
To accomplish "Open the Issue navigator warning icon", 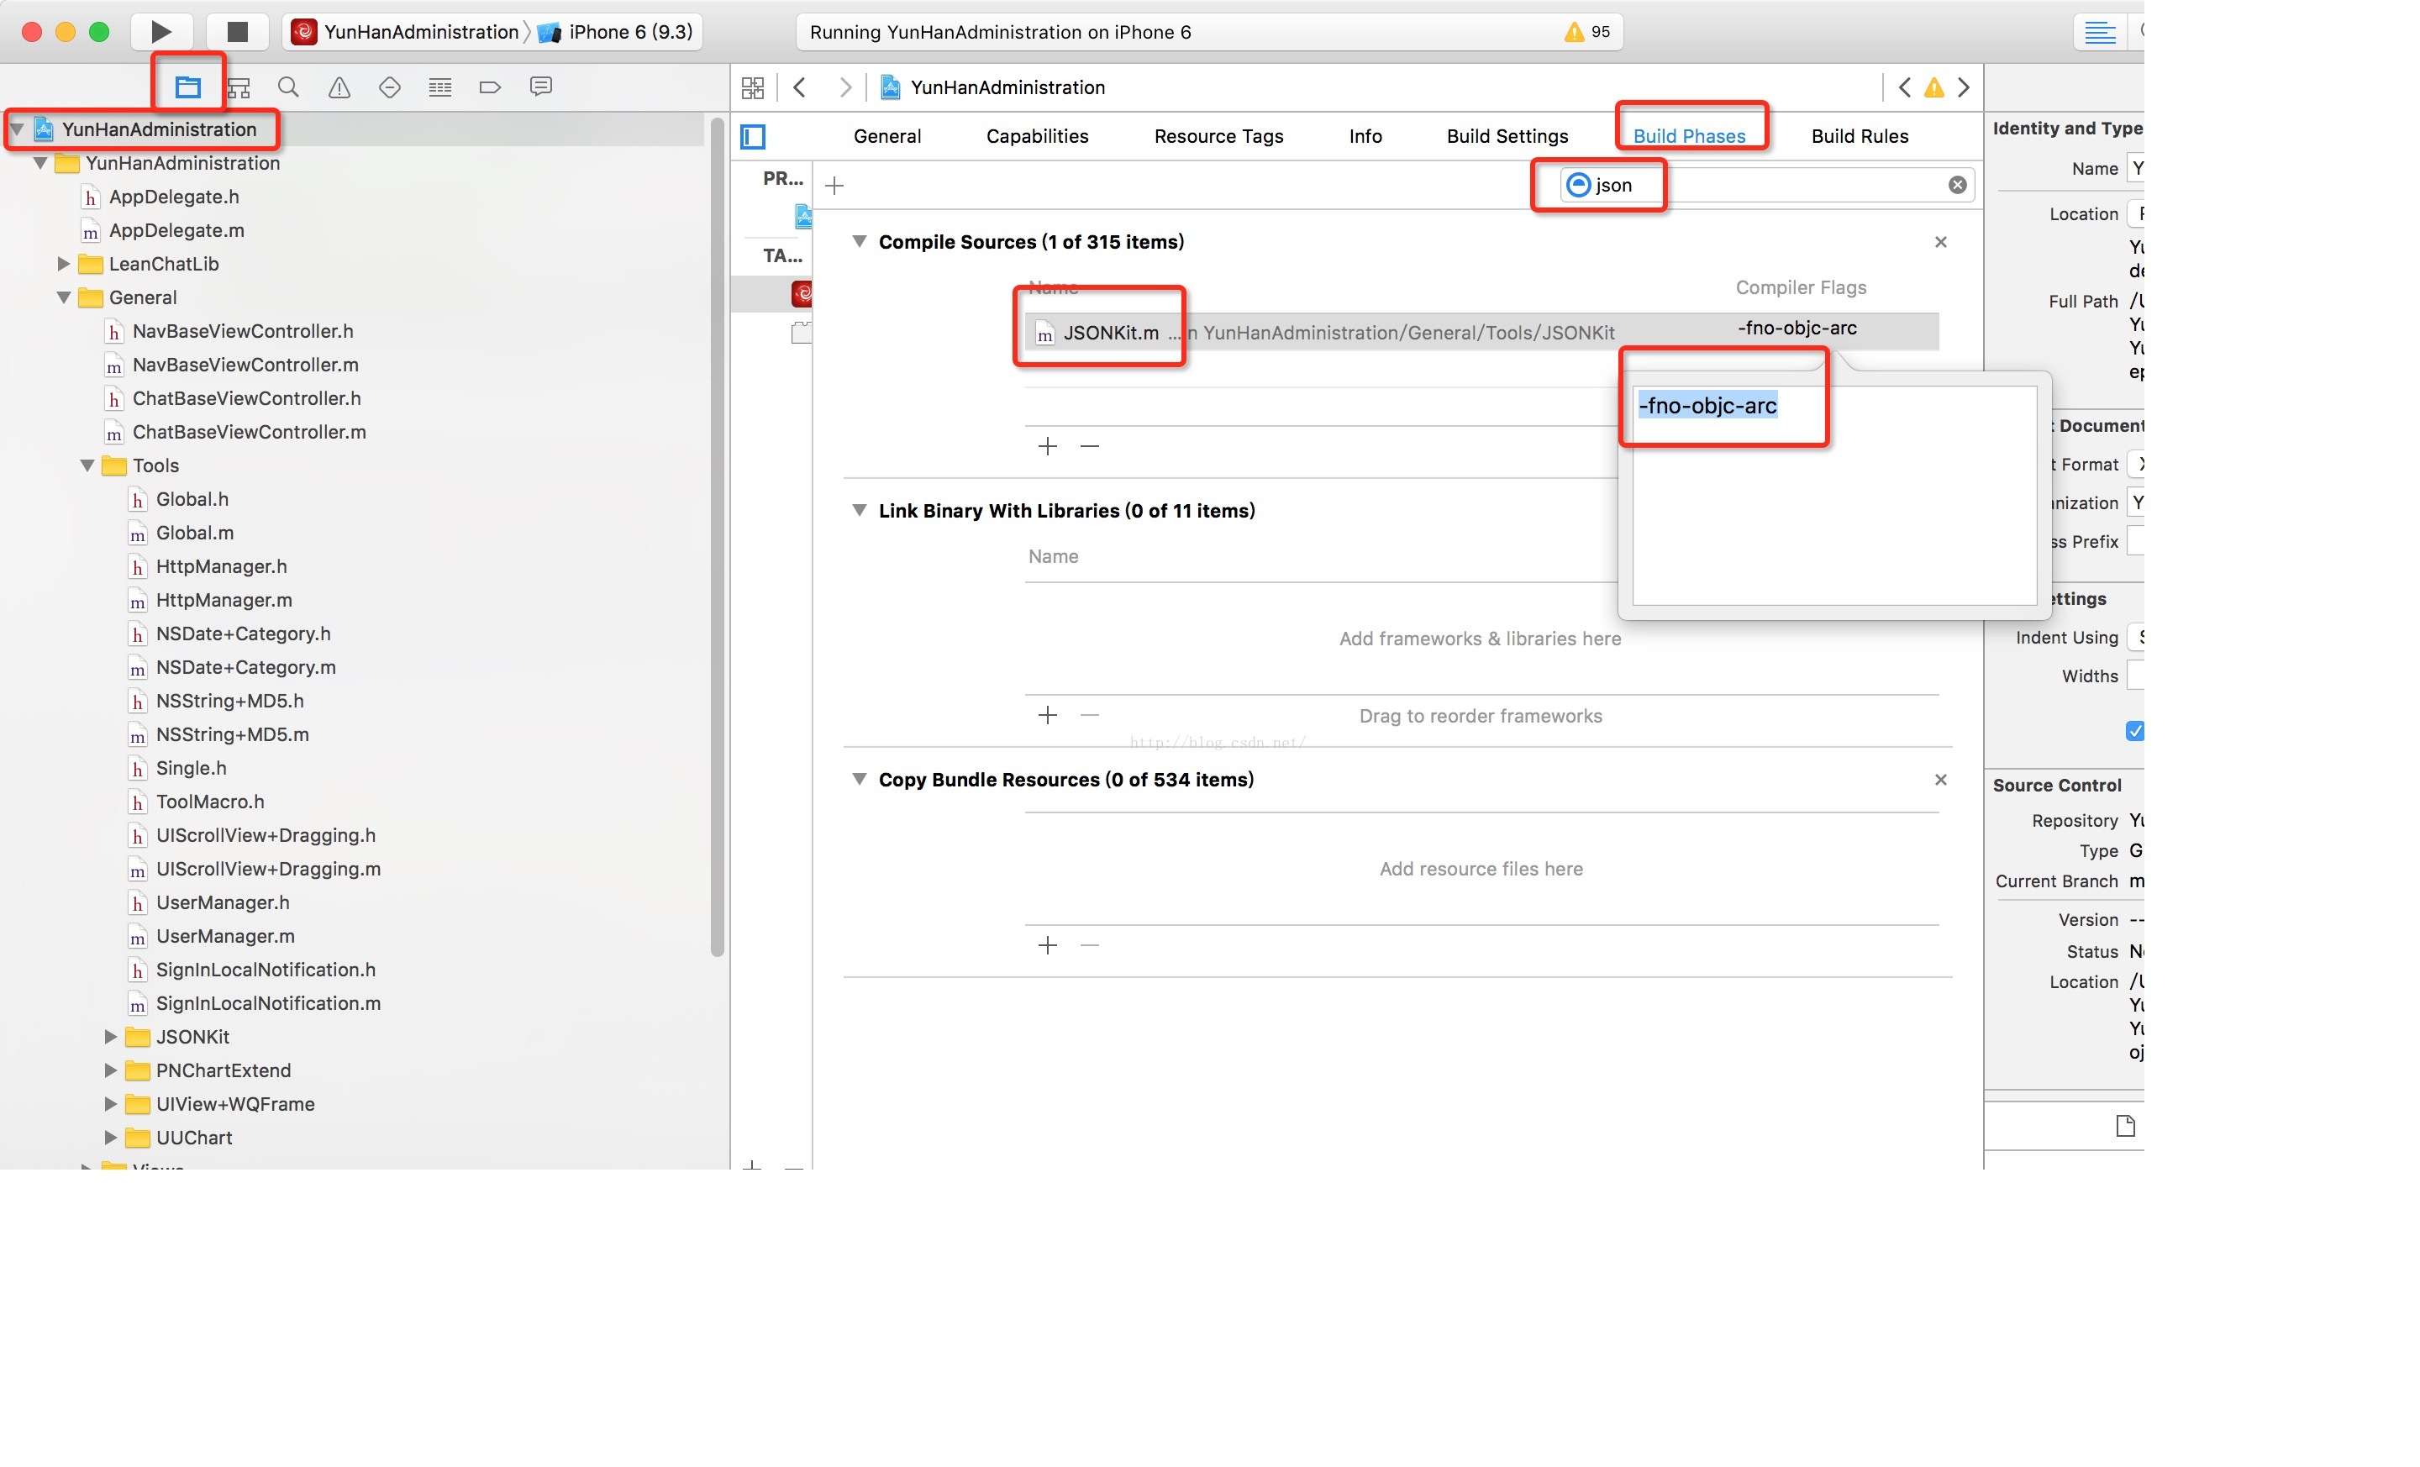I will click(x=339, y=87).
